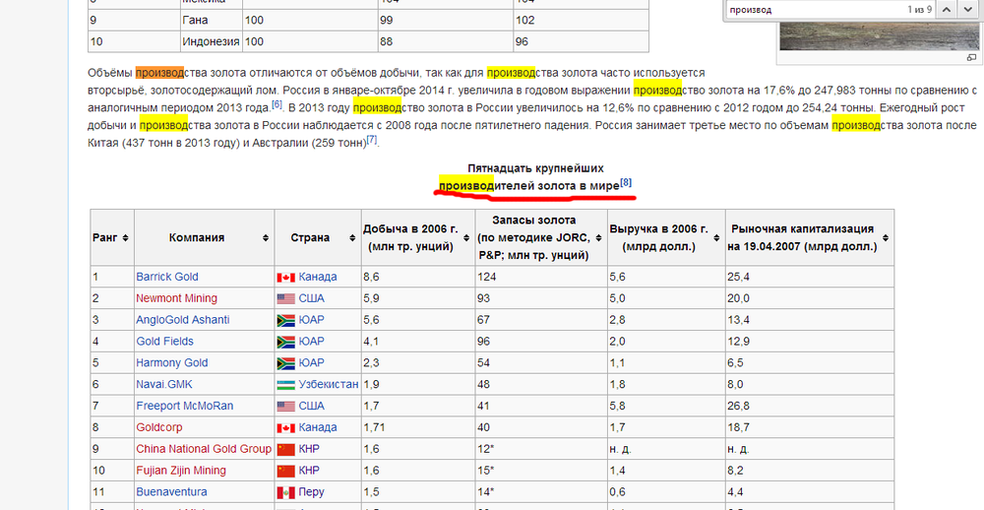Image resolution: width=984 pixels, height=510 pixels.
Task: Sort table by Страна column arrows
Action: tap(352, 238)
